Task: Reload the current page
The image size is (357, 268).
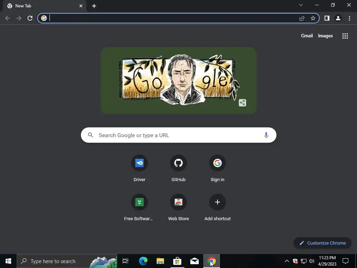Action: (x=30, y=18)
